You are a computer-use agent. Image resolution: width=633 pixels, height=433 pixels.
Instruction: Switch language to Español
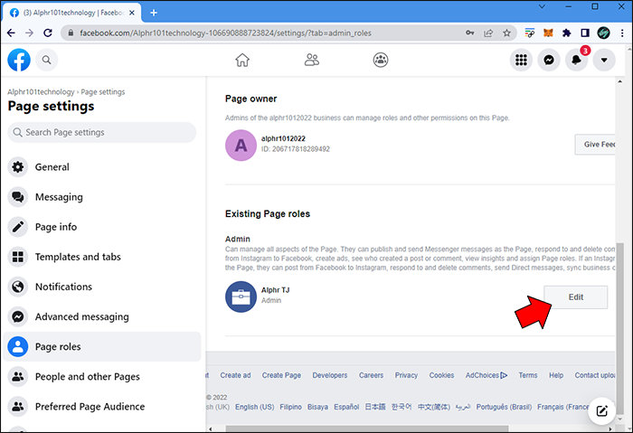(x=346, y=407)
